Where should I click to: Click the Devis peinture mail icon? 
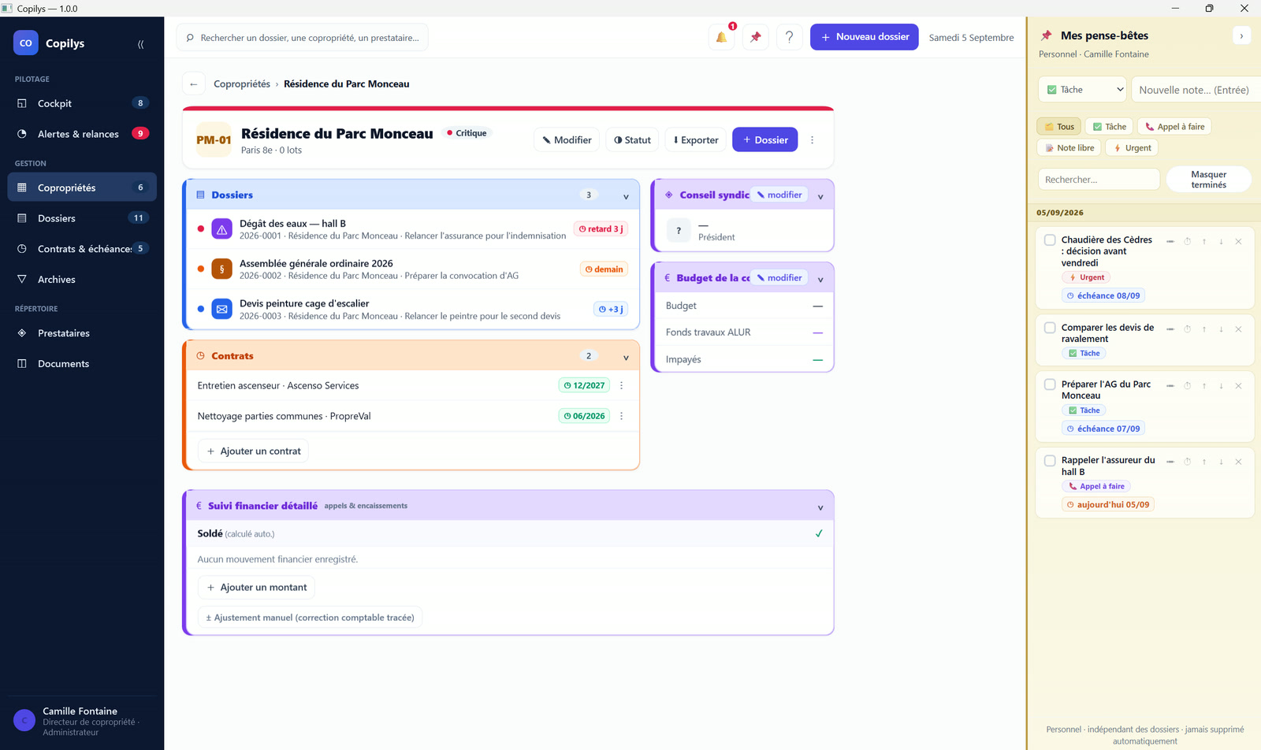[x=222, y=310]
